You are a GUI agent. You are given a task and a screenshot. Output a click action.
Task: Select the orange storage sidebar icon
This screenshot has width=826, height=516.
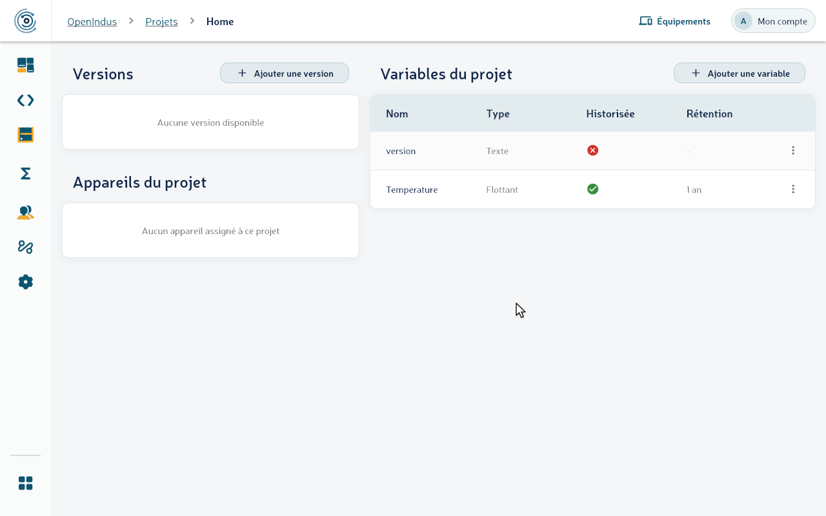pos(25,135)
